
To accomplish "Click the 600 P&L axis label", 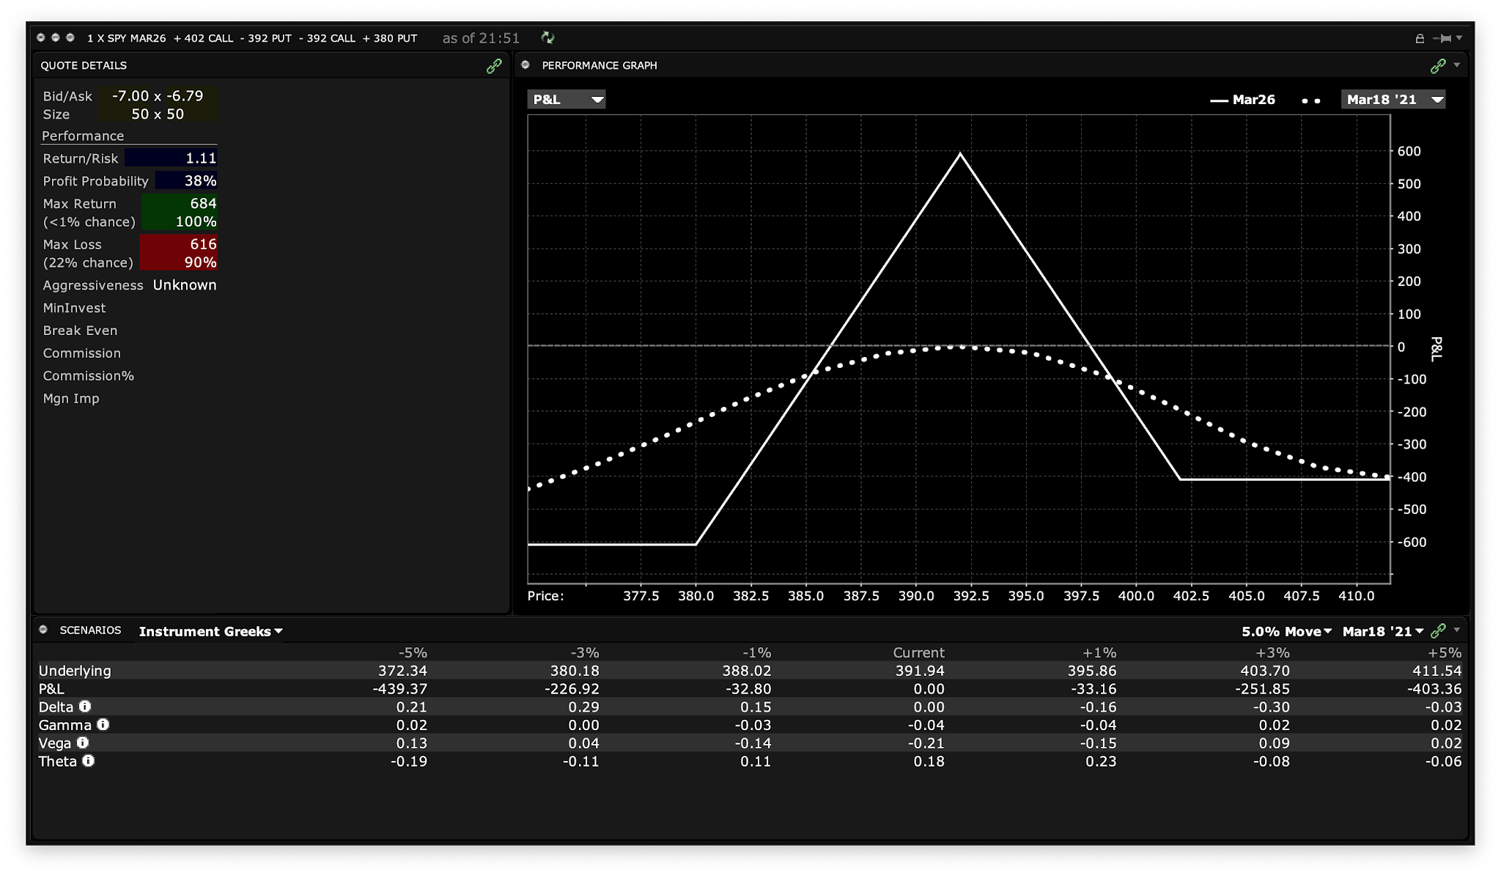I will (x=1409, y=151).
